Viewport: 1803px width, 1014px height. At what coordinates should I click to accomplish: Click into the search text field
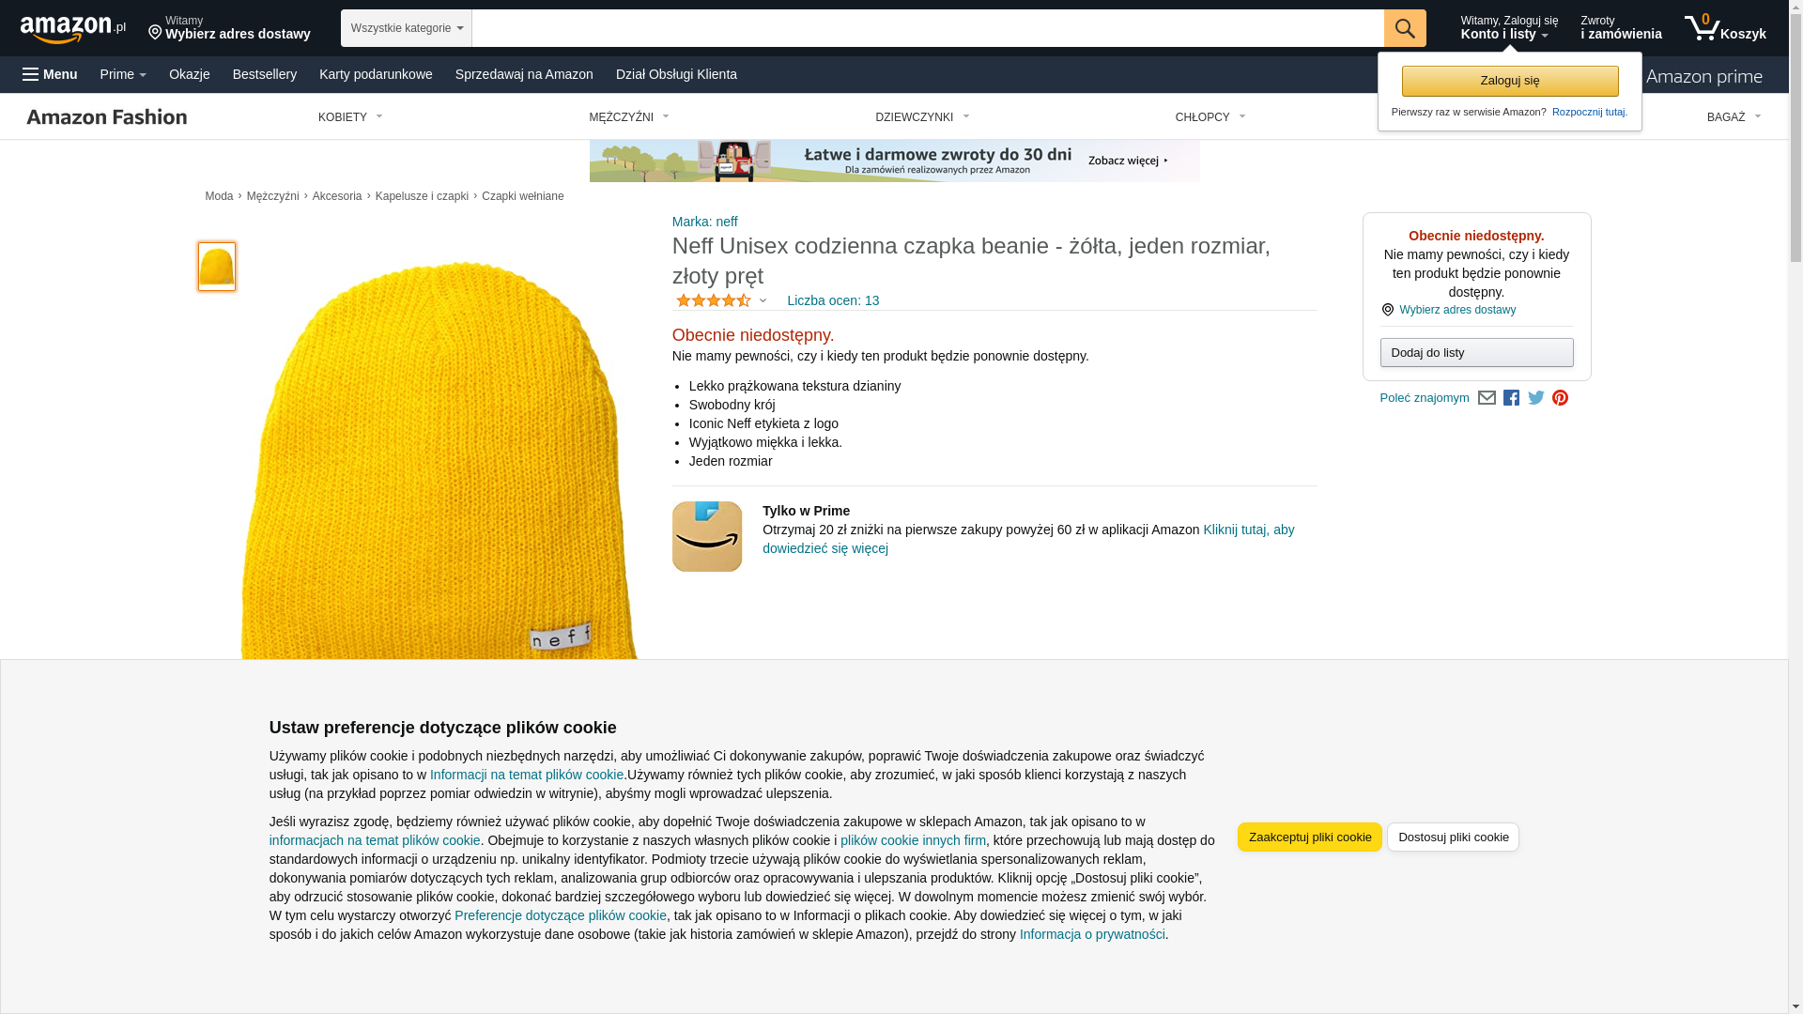(x=927, y=28)
